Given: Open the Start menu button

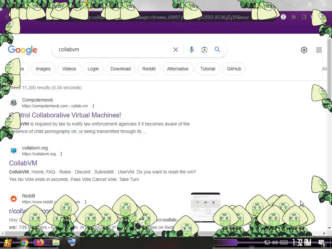Looking at the screenshot, I should point(8,243).
